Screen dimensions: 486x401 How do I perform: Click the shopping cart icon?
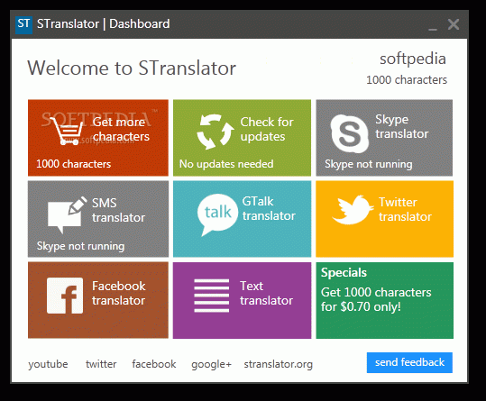67,132
